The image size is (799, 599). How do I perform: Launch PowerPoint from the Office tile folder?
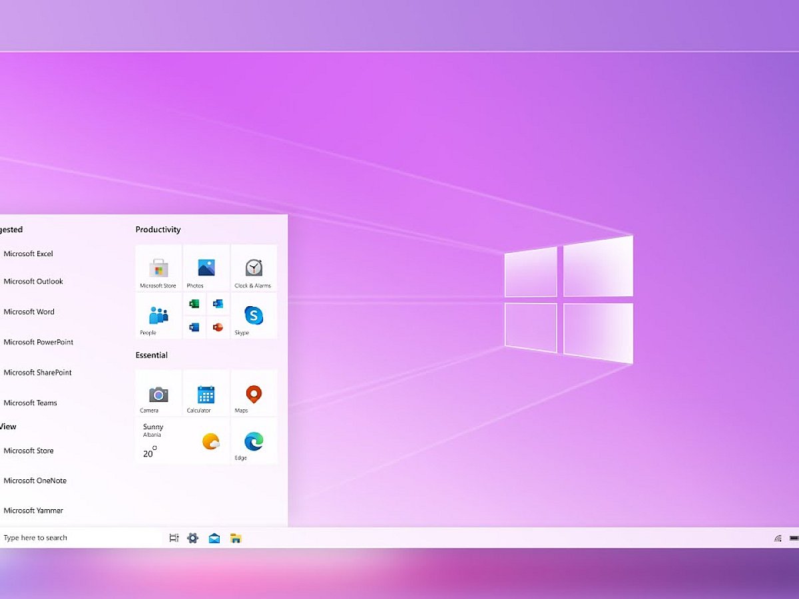[x=218, y=327]
